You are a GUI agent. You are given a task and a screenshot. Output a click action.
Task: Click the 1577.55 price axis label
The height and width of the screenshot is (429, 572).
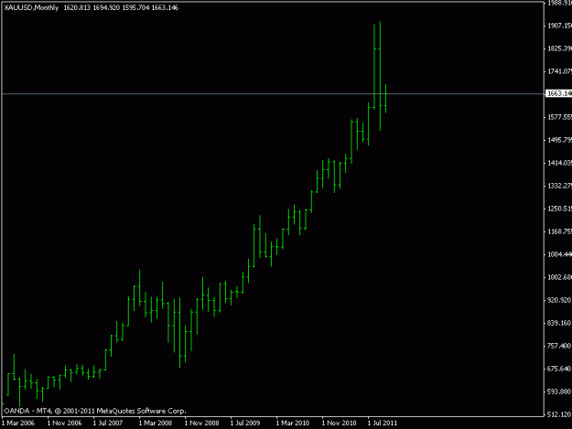559,117
